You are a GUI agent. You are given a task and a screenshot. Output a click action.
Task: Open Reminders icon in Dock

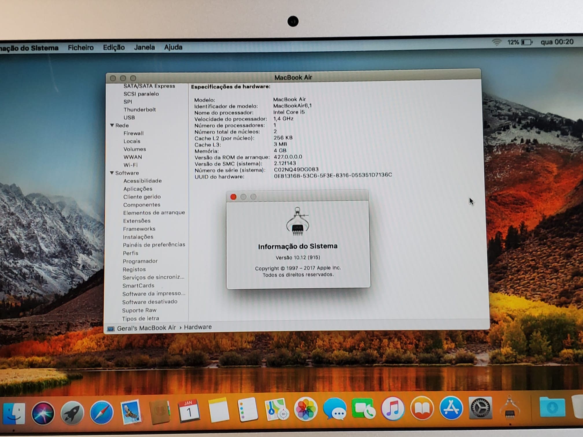[248, 410]
